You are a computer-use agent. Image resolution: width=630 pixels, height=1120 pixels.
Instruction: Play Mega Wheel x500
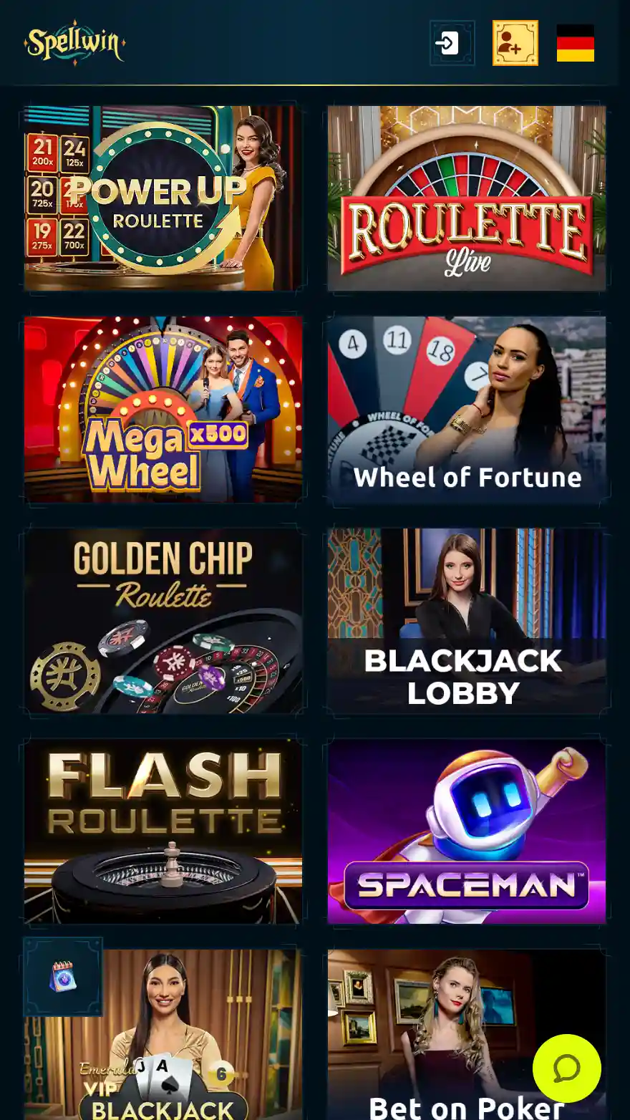(x=163, y=409)
